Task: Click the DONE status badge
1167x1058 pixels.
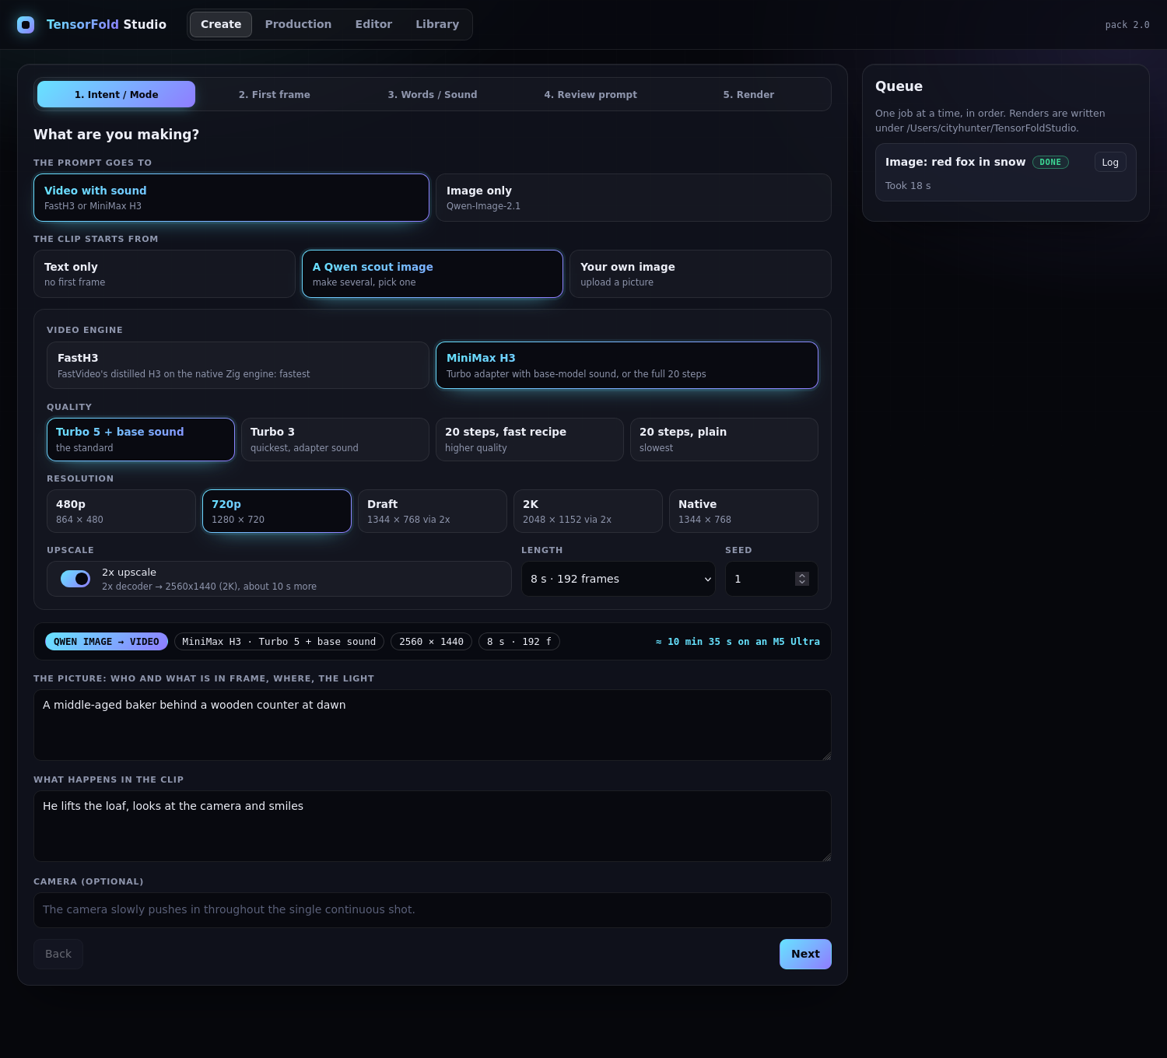Action: (x=1050, y=162)
